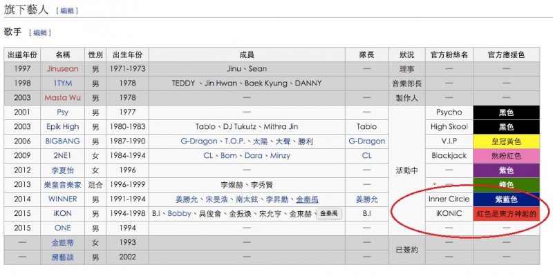Viewport: 553px width, 276px height.
Task: Click the pink 熱粉紅色 color cell
Action: (x=506, y=156)
